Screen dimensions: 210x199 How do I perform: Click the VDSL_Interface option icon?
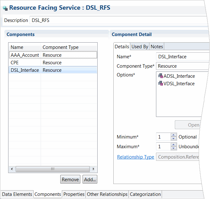(160, 83)
